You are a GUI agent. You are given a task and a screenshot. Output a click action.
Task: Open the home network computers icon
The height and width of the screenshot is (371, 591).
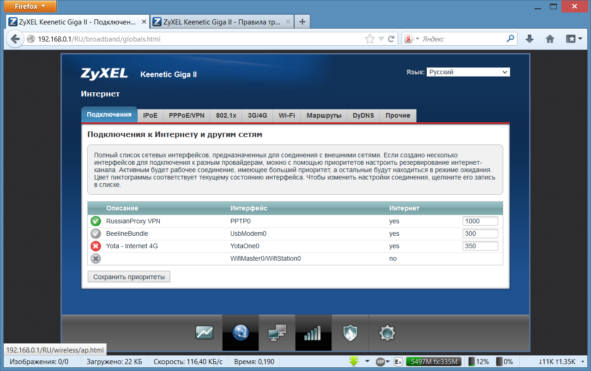[x=277, y=333]
